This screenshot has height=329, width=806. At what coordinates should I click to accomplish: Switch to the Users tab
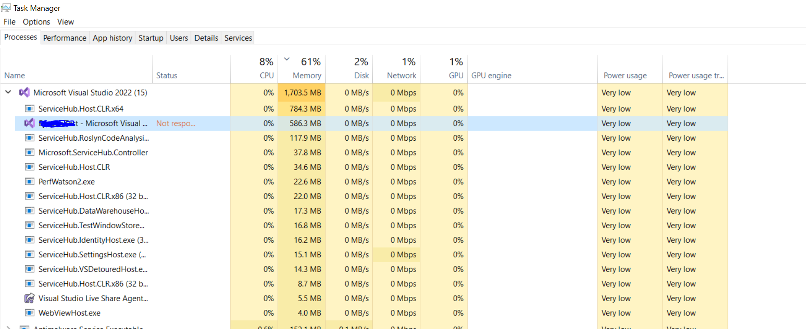coord(179,38)
